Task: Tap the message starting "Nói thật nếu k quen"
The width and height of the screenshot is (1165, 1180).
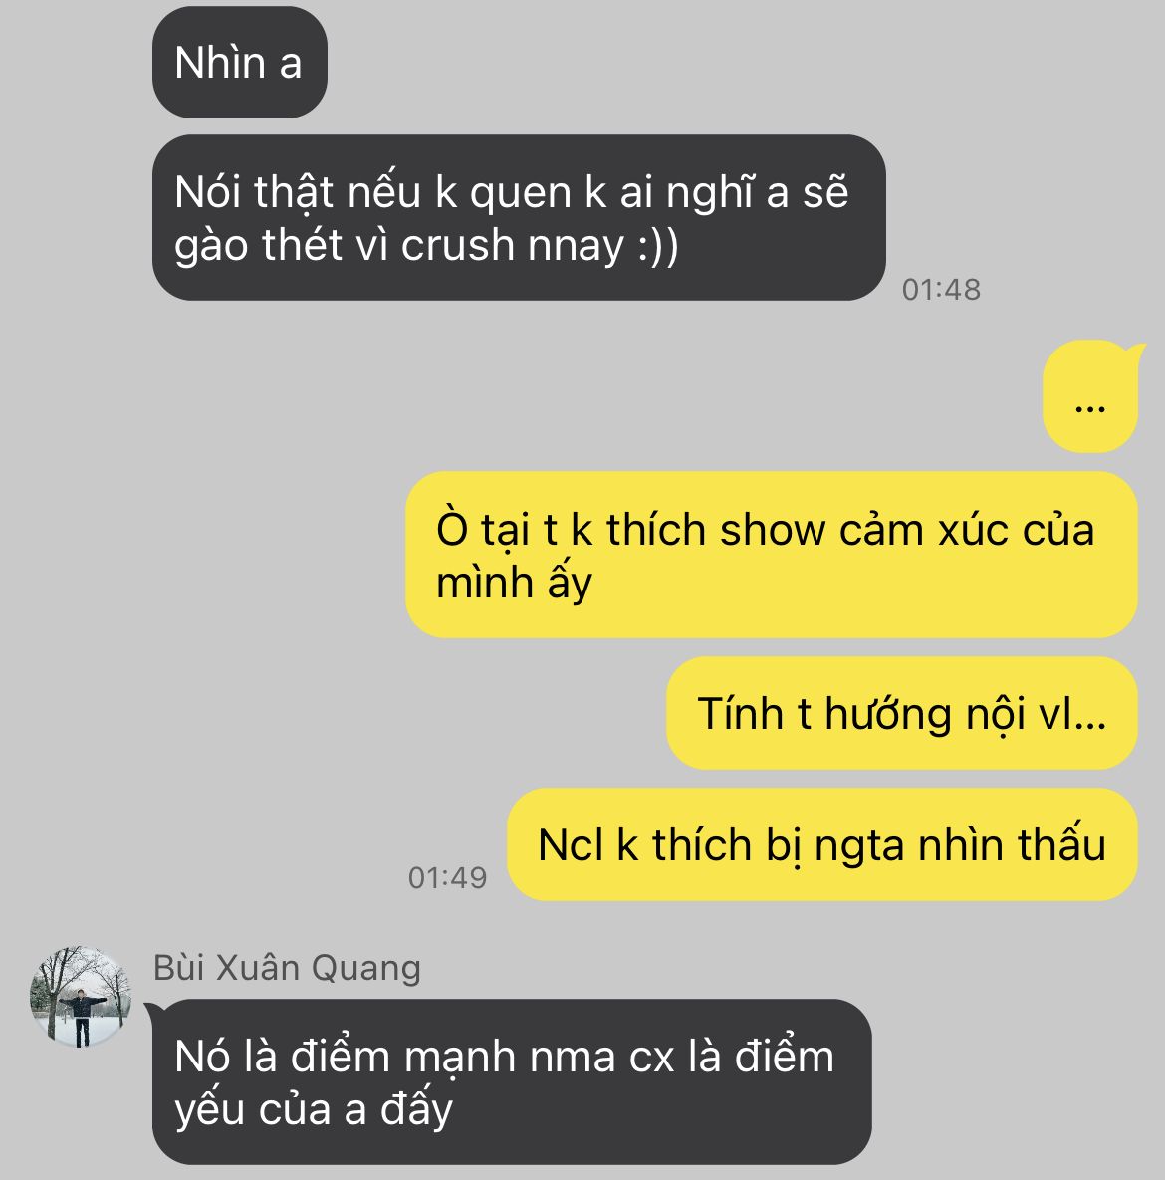Action: 519,217
